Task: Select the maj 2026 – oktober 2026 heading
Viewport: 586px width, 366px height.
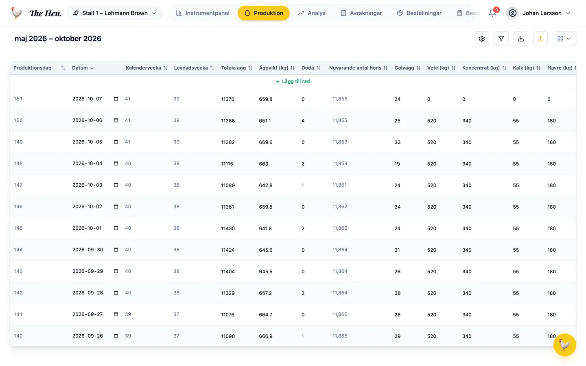Action: point(58,39)
